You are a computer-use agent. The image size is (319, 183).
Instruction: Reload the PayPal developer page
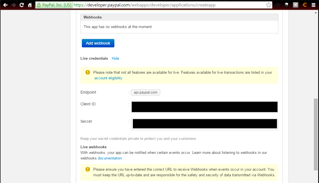point(22,5)
